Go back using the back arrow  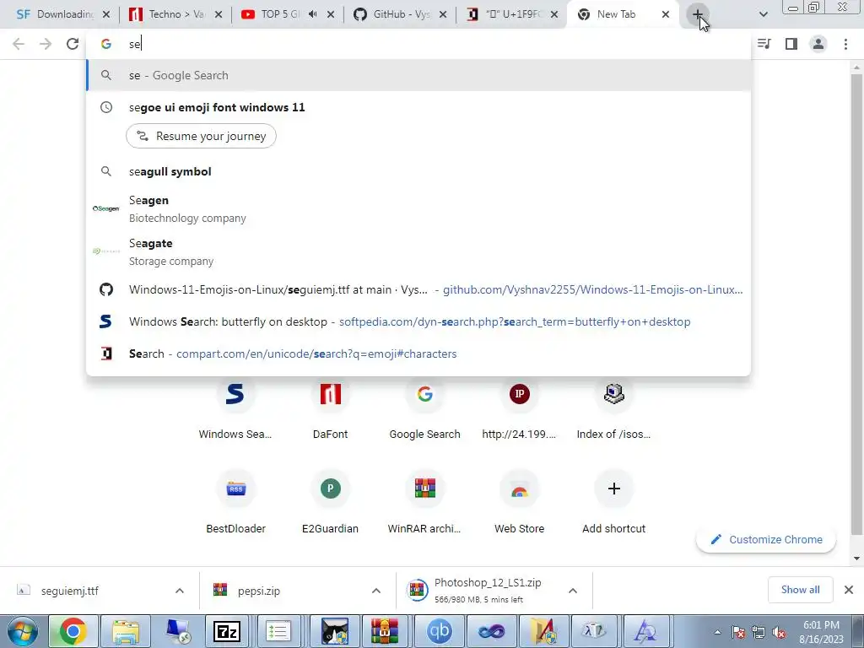19,44
